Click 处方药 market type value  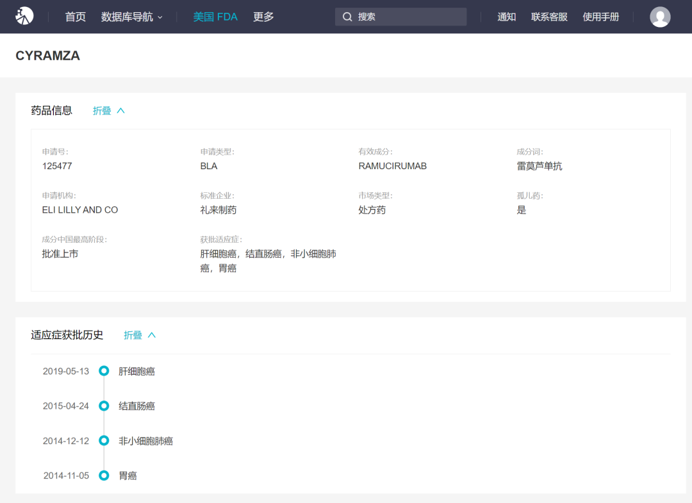pos(372,210)
